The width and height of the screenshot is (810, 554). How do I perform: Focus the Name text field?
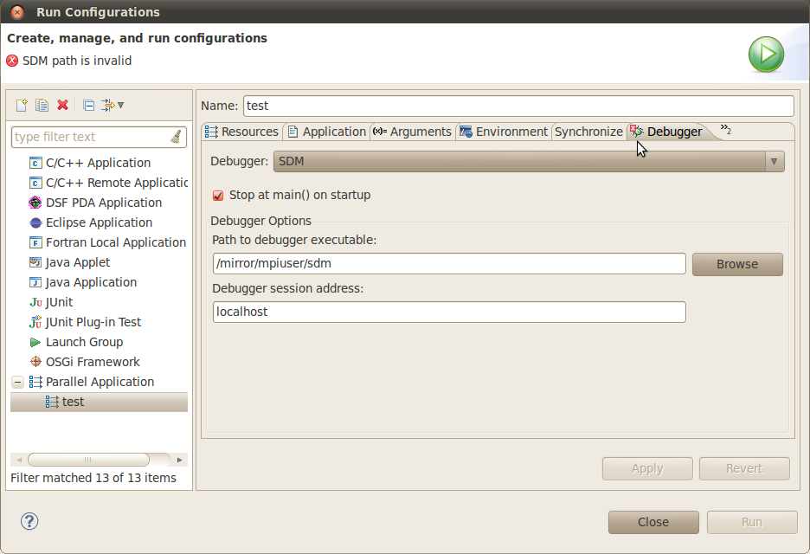click(518, 106)
